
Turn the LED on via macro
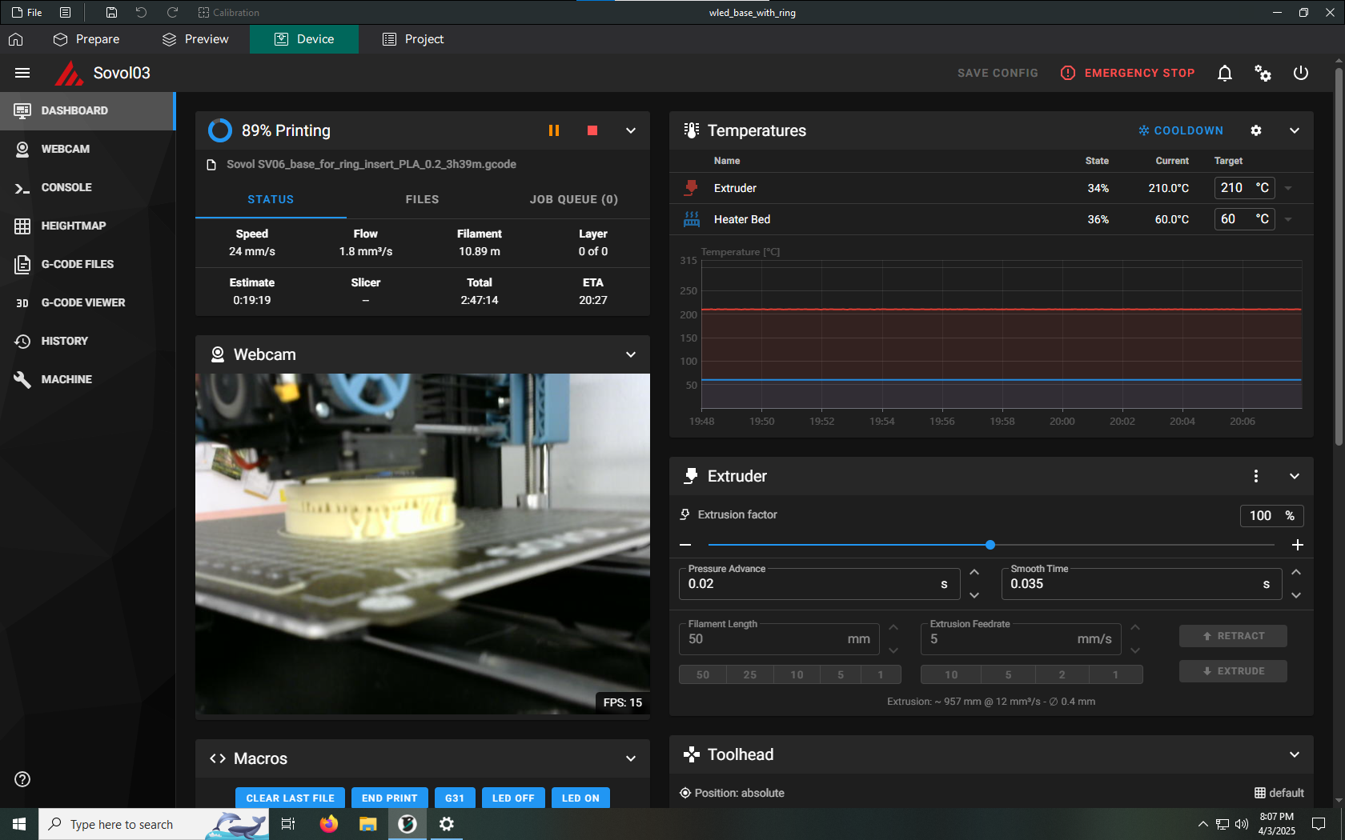tap(580, 798)
